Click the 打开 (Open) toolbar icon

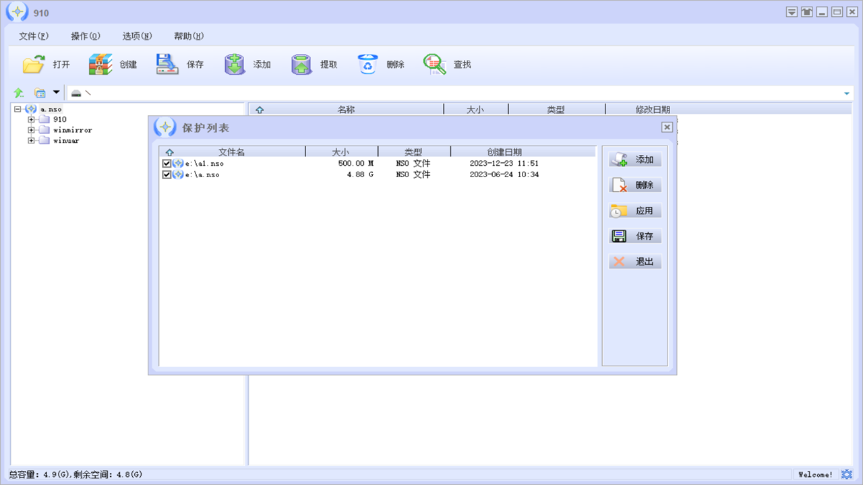[x=32, y=63]
